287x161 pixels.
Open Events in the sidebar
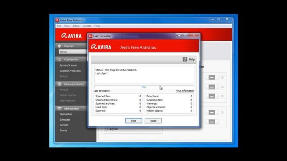pos(63,130)
